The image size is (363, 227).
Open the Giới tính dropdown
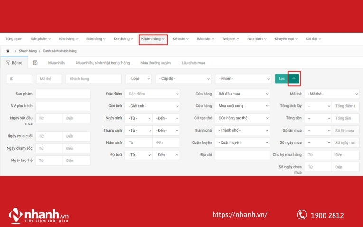(x=152, y=106)
